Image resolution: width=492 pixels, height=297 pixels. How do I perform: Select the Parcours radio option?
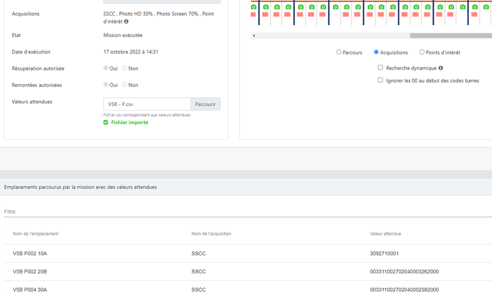[x=339, y=52]
